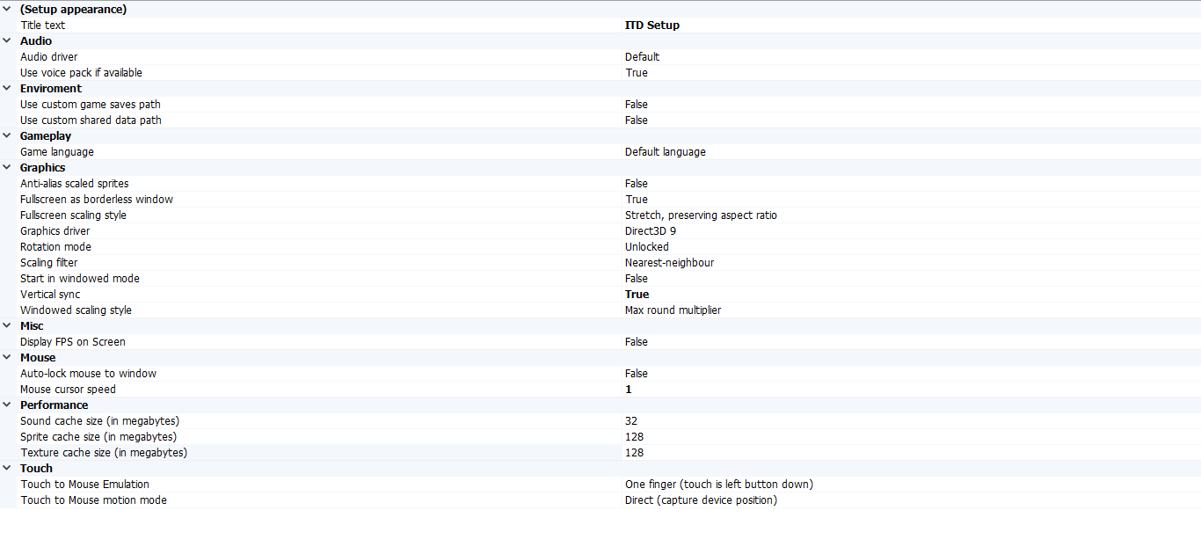
Task: Edit the Mouse cursor speed value
Action: click(x=910, y=390)
